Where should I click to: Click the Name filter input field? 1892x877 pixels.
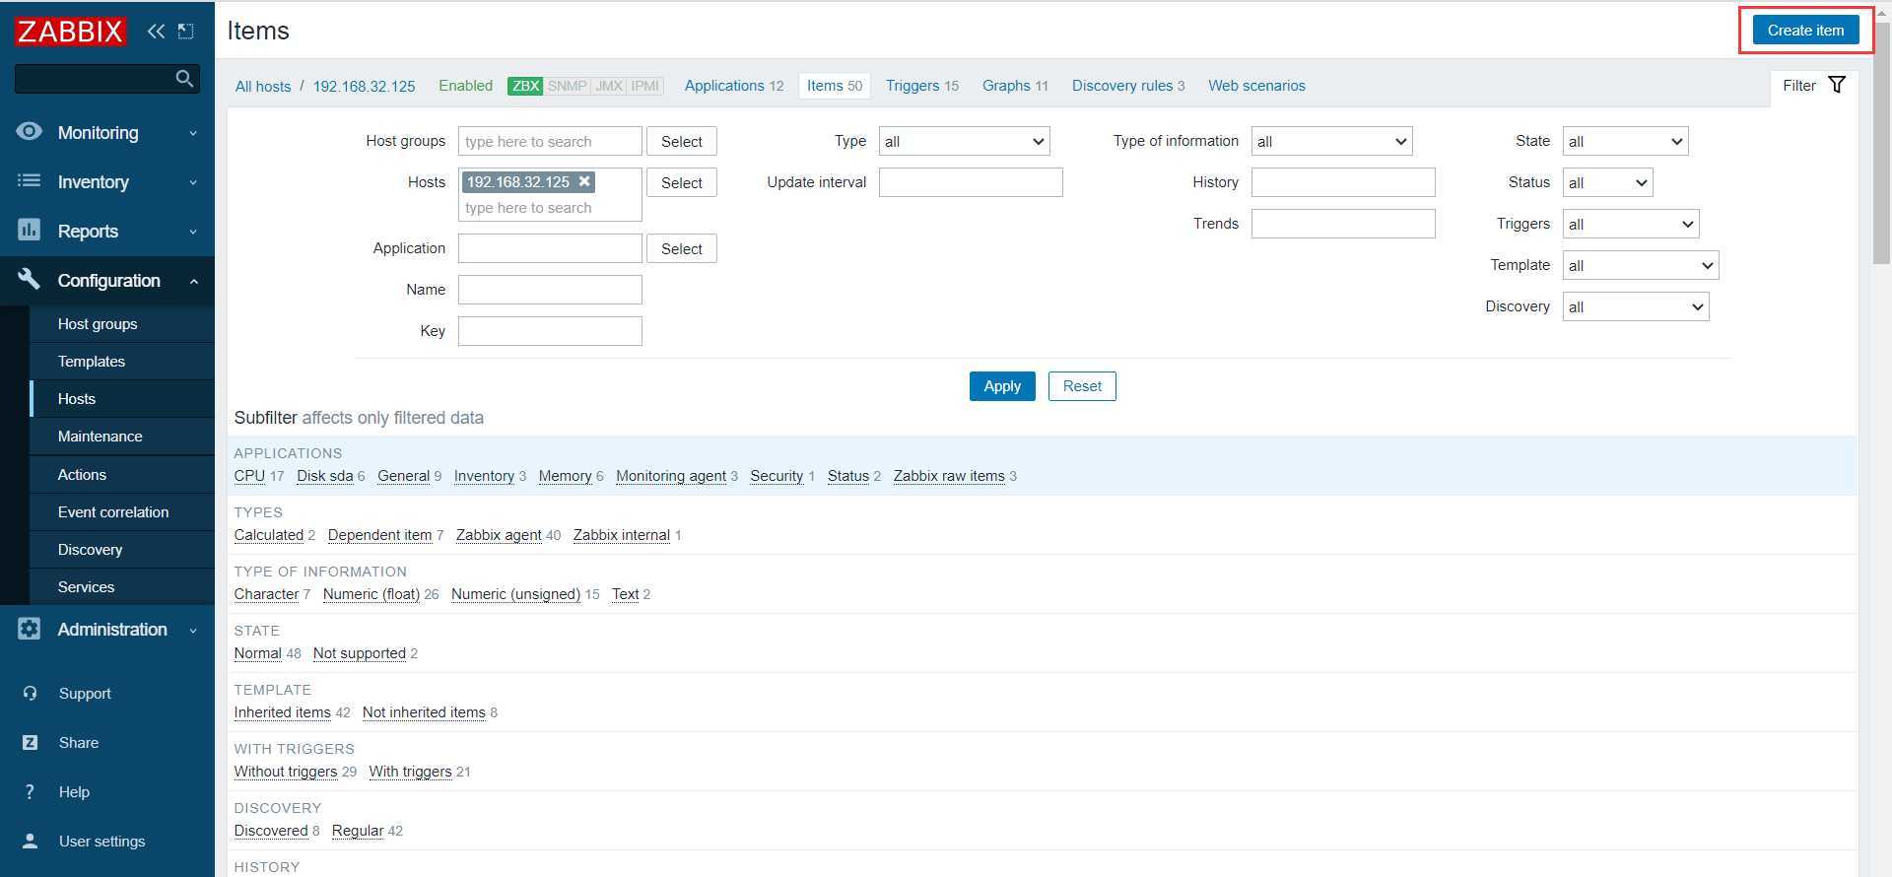pos(550,290)
